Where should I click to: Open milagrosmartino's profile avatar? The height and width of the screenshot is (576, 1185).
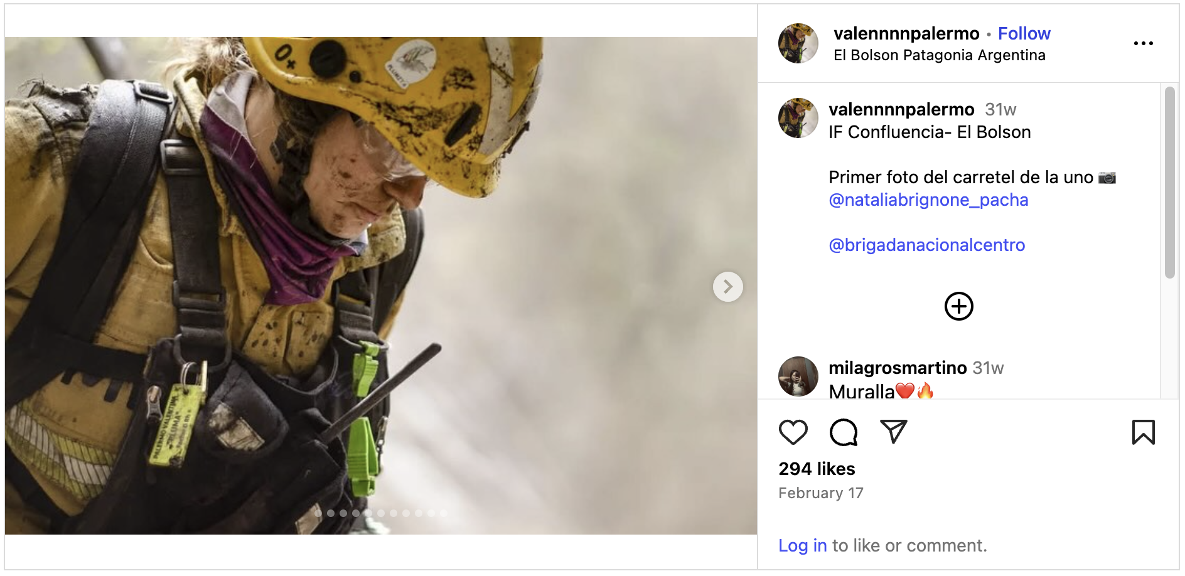[798, 376]
